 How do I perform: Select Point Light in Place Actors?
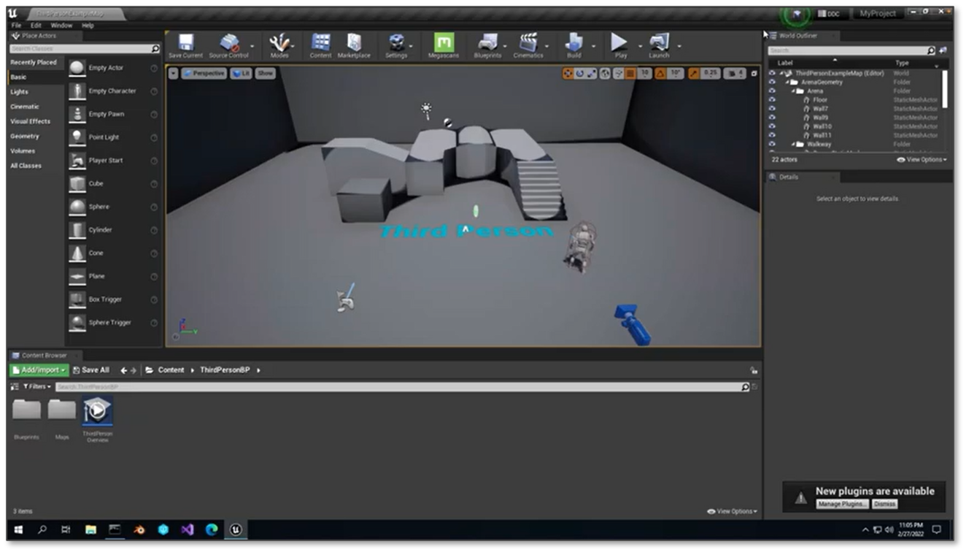113,137
